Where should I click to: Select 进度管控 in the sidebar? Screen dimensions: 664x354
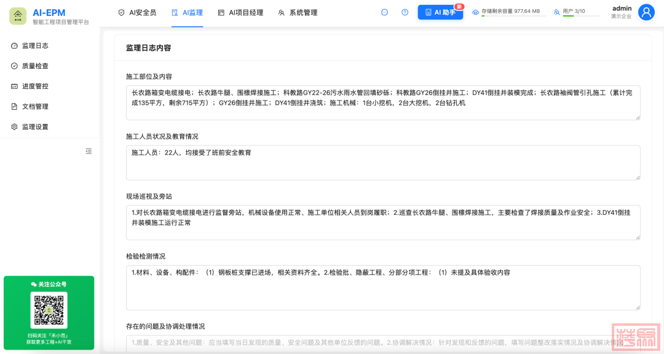click(35, 87)
